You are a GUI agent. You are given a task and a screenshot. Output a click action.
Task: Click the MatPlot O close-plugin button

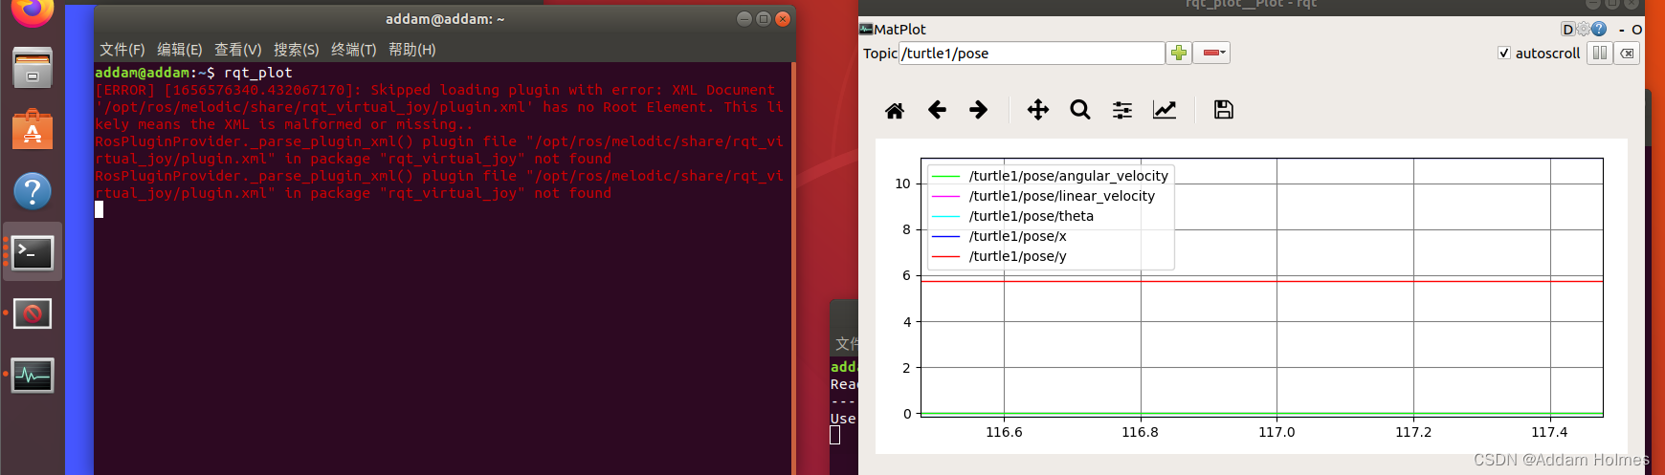[x=1637, y=30]
